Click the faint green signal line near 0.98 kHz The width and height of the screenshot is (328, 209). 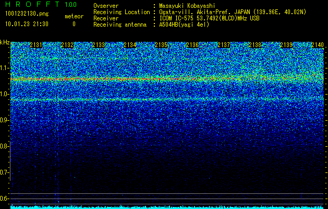coord(167,99)
